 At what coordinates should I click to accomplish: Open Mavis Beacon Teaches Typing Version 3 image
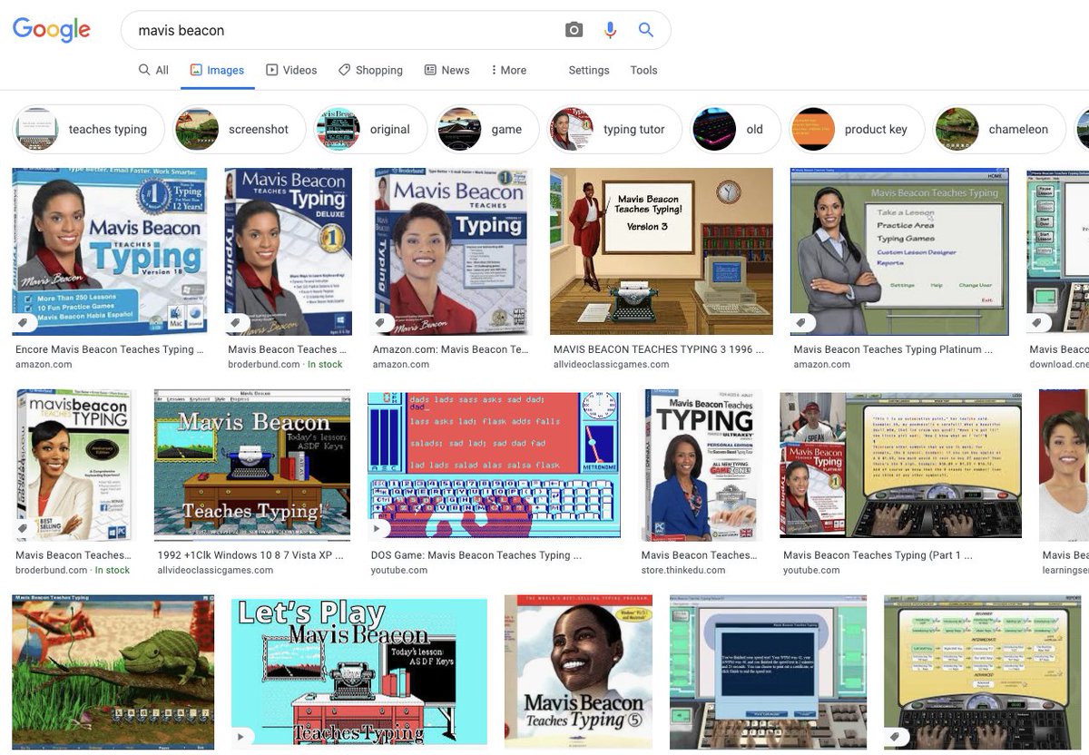click(662, 251)
